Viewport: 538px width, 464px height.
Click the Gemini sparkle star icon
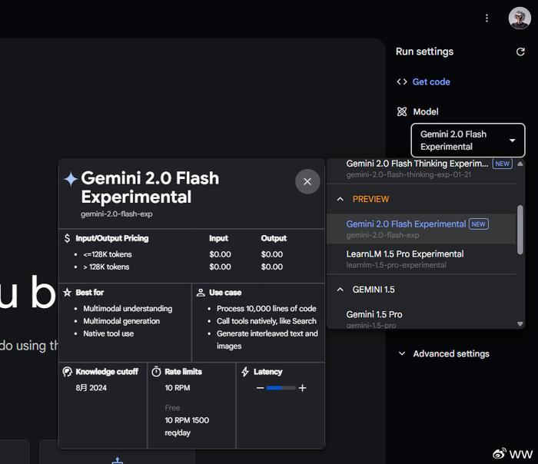pos(71,179)
